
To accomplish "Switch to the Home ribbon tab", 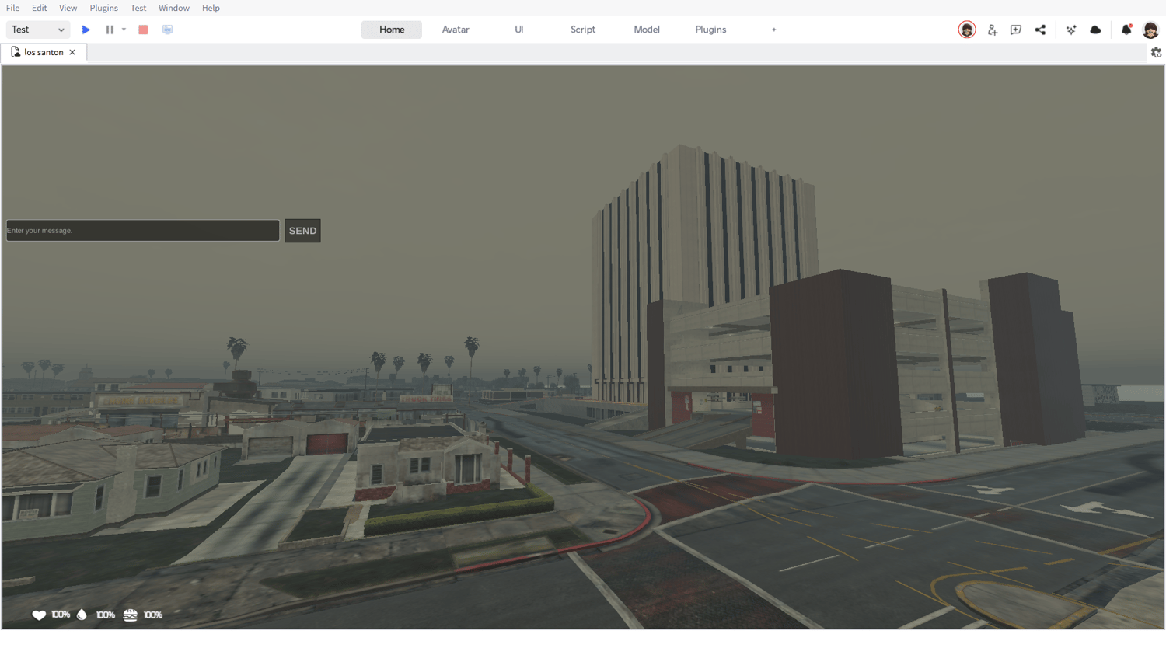I will point(392,30).
